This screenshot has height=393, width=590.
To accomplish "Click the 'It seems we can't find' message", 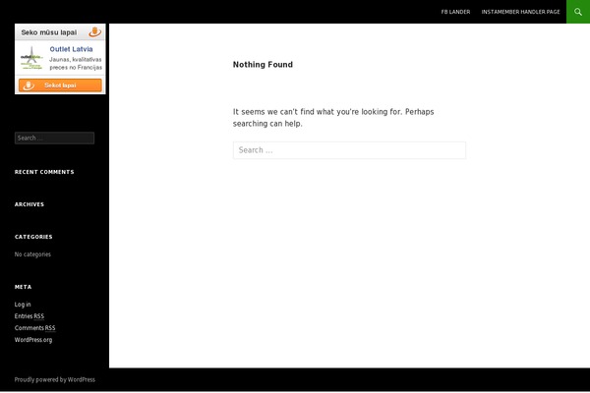I will point(333,117).
